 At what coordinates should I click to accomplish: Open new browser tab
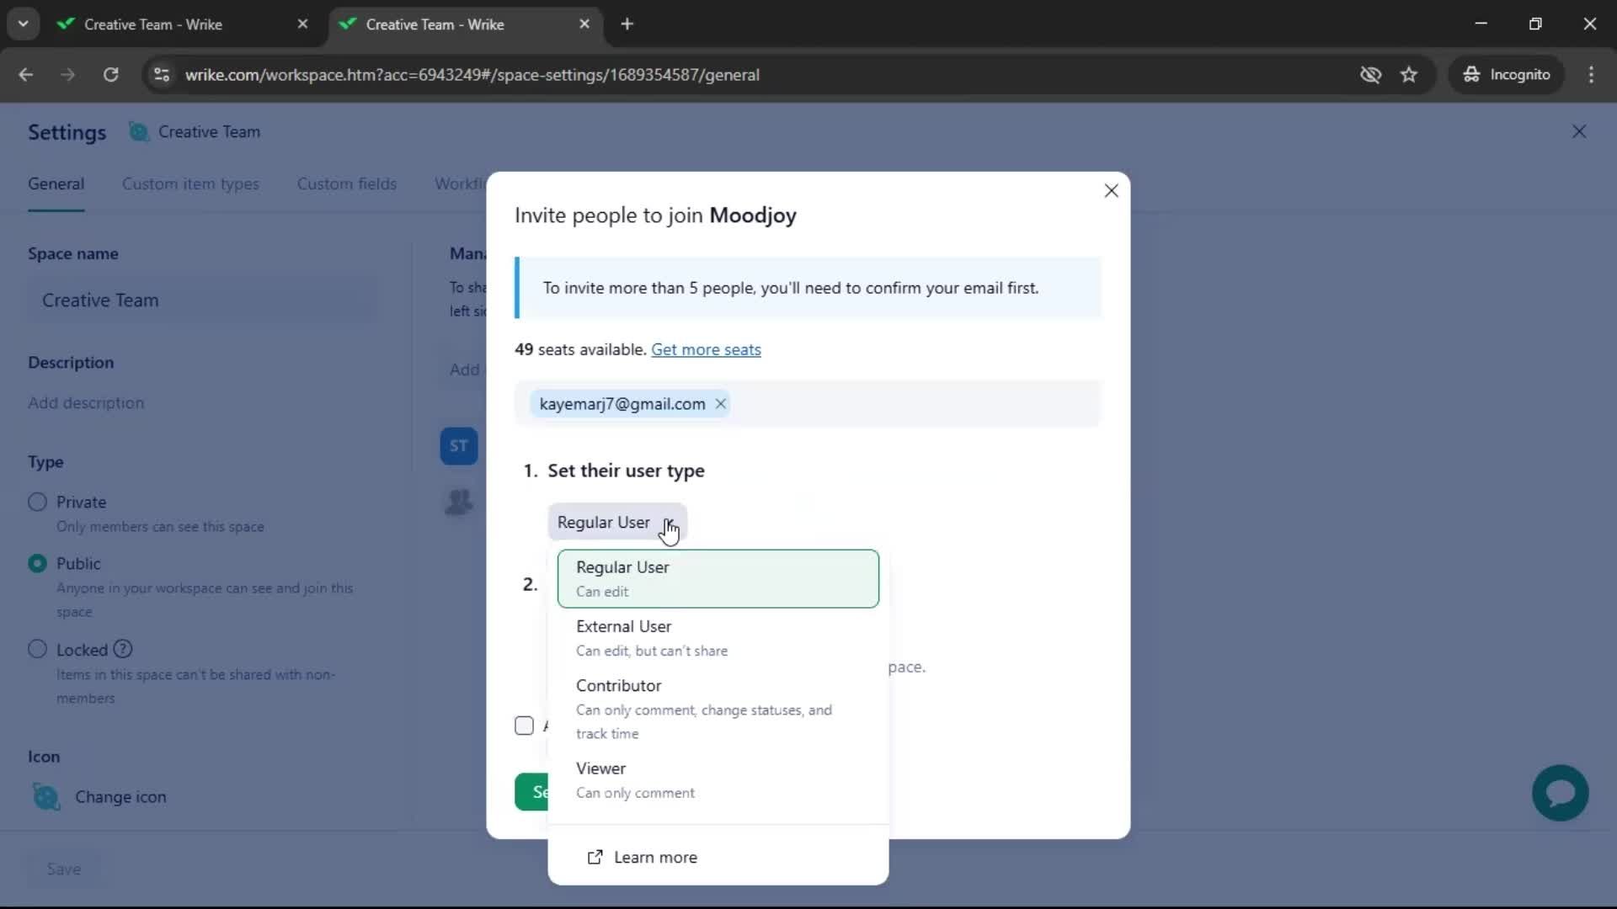pos(627,24)
